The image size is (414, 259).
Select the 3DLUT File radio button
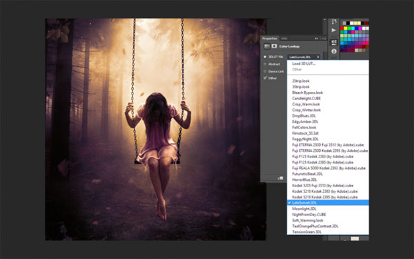tap(265, 57)
